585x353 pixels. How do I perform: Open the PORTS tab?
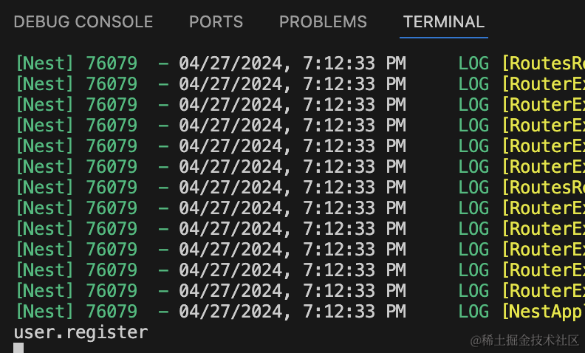pos(216,21)
